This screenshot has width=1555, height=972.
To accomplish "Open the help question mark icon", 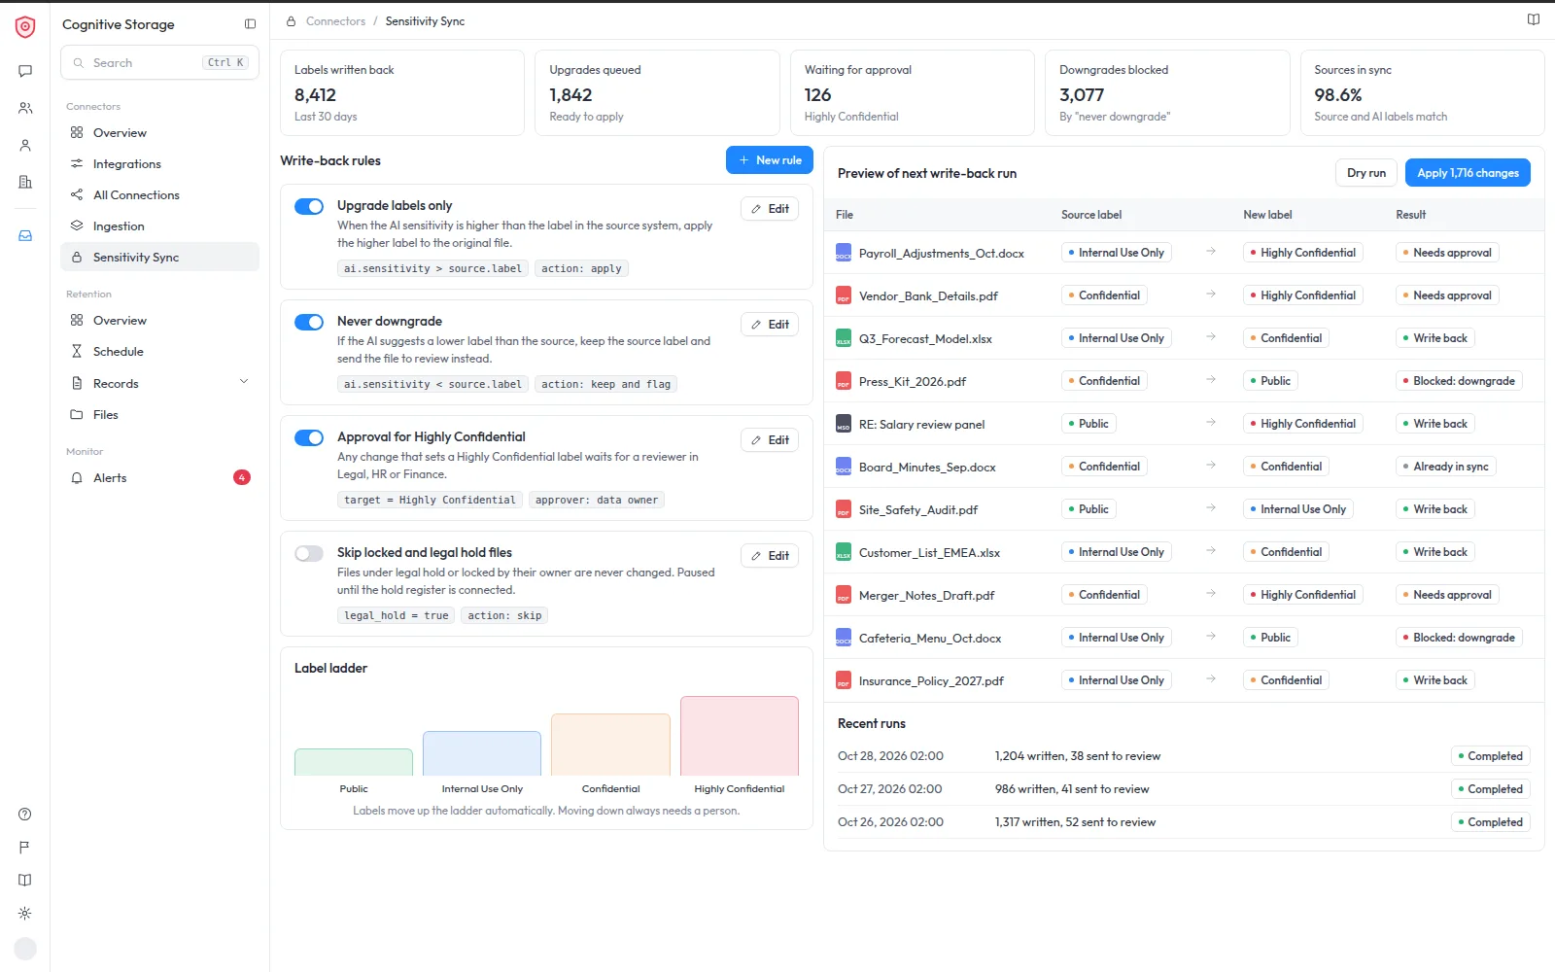I will [25, 815].
